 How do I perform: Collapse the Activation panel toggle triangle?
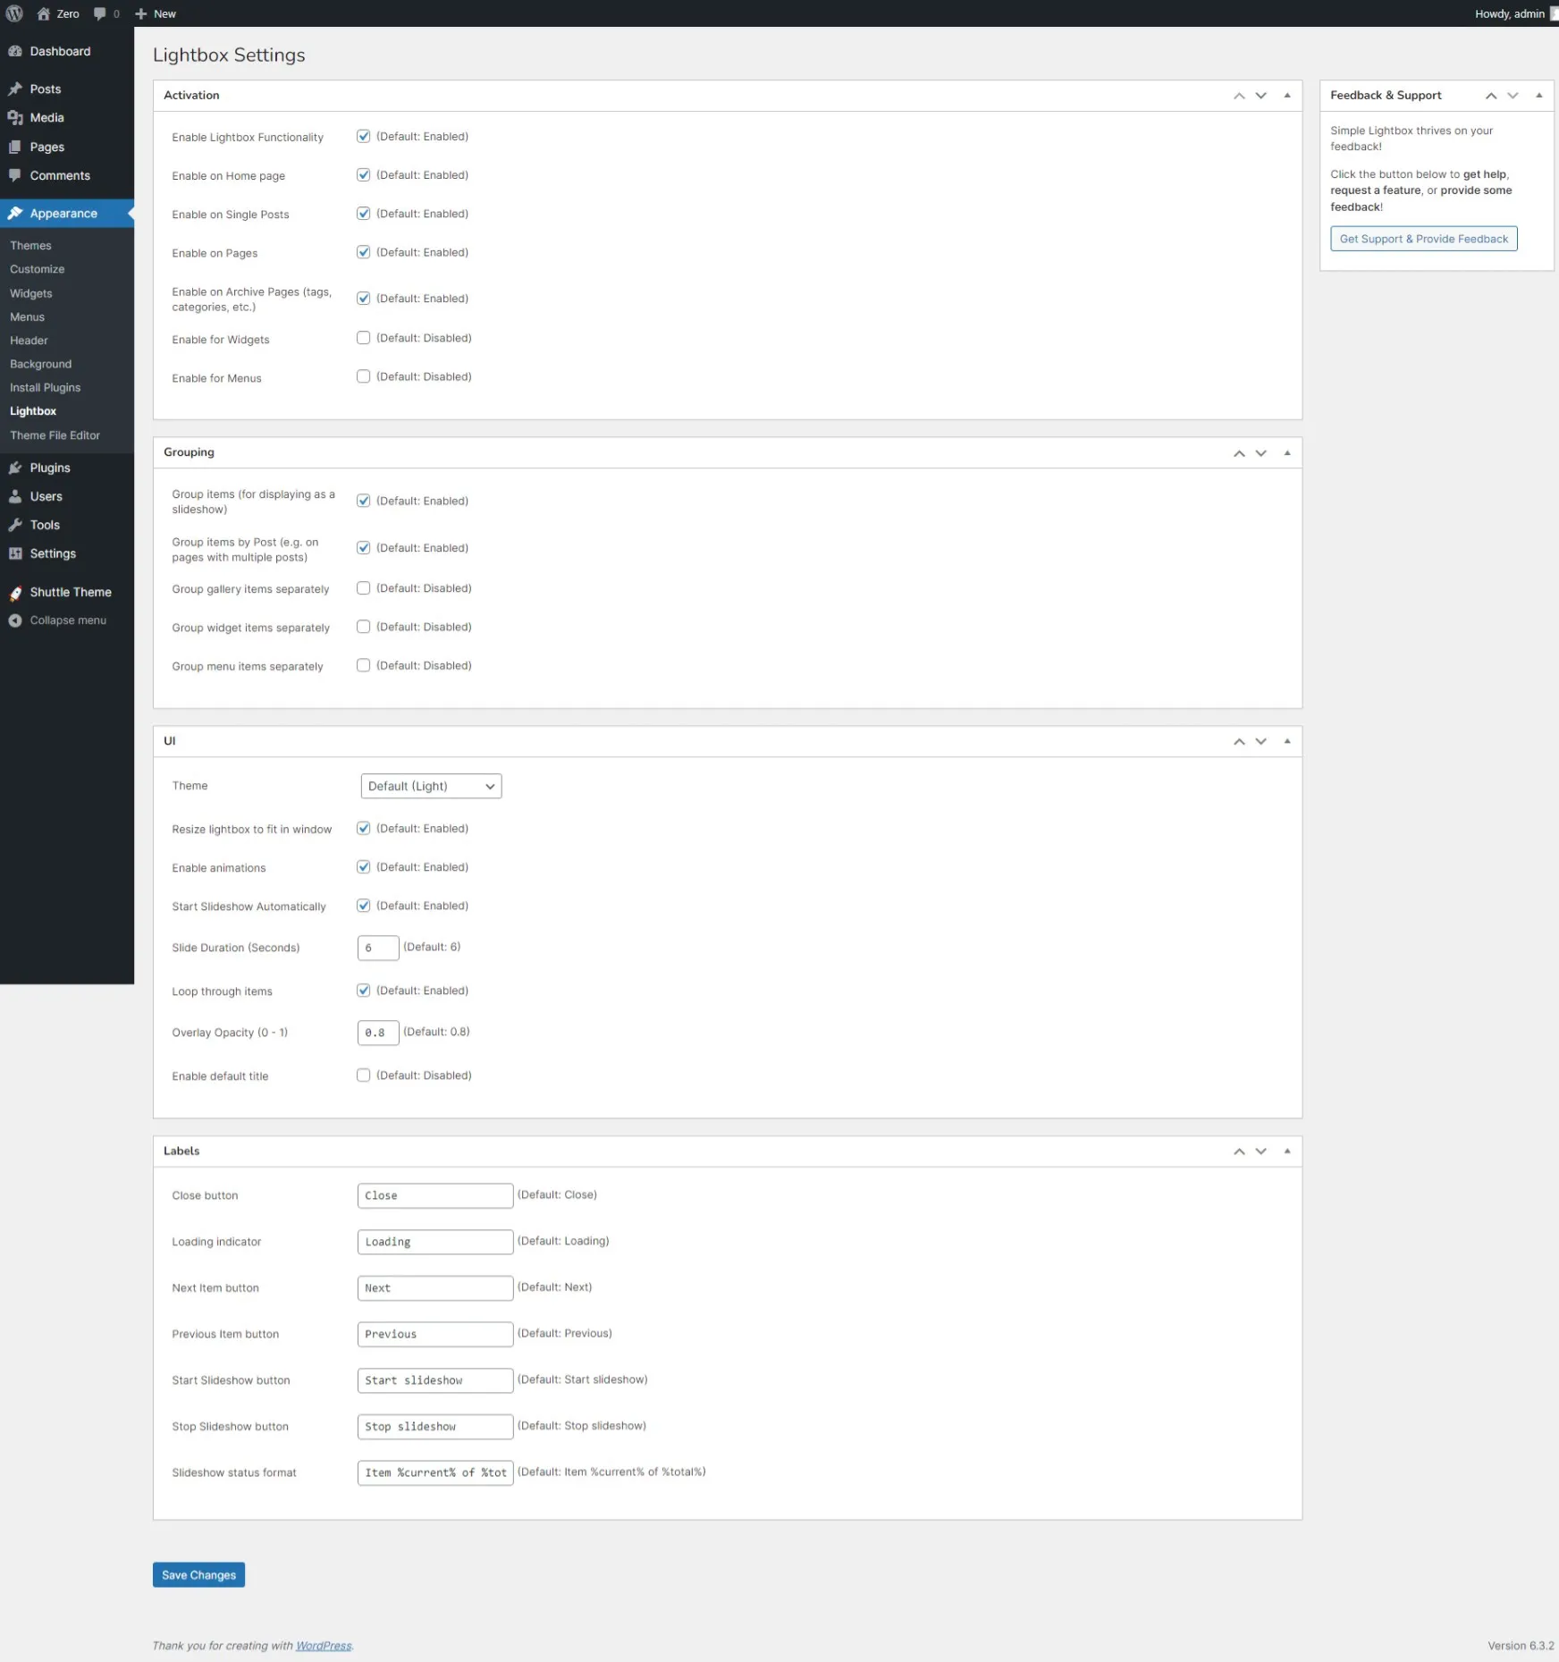[1287, 96]
